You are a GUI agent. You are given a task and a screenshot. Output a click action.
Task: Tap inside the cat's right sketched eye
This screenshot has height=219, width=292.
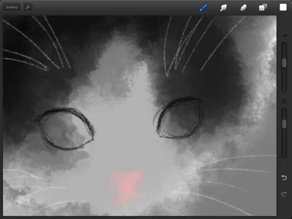pyautogui.click(x=179, y=118)
